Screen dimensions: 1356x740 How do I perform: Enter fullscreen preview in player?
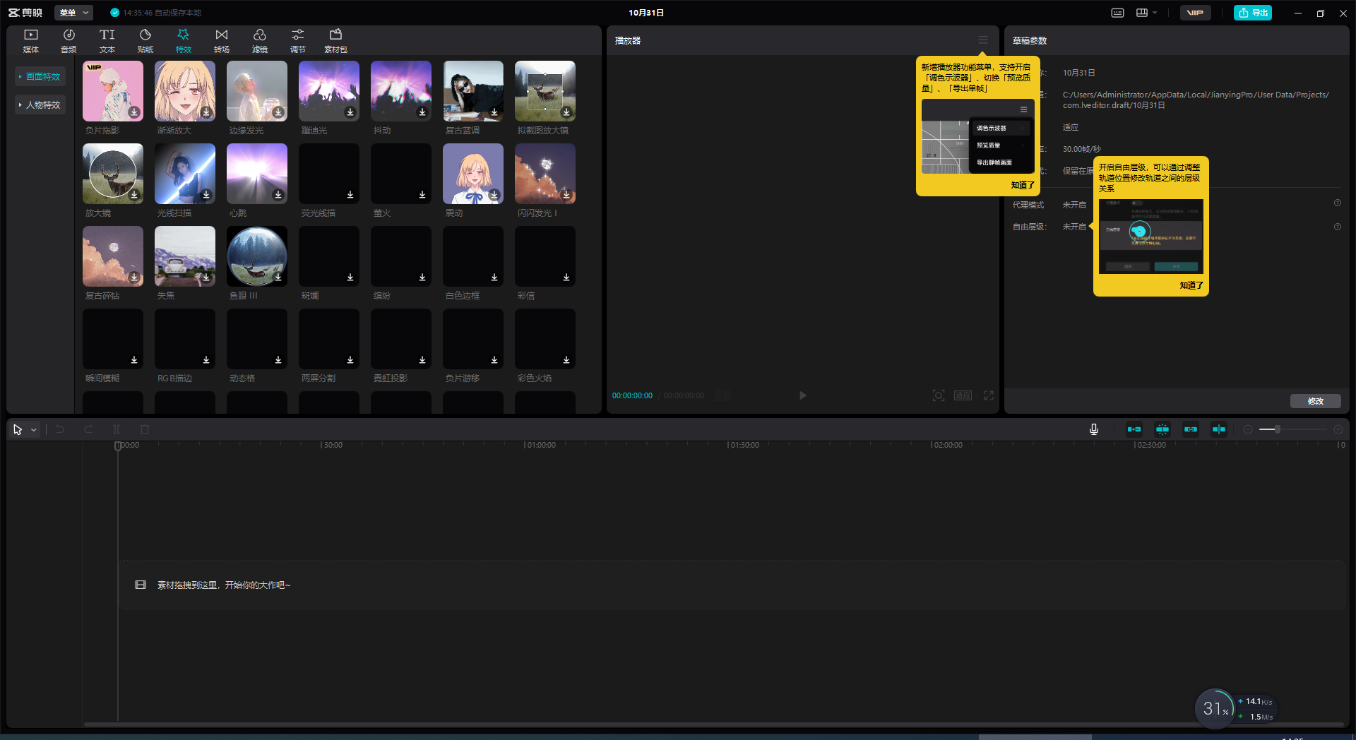[989, 395]
